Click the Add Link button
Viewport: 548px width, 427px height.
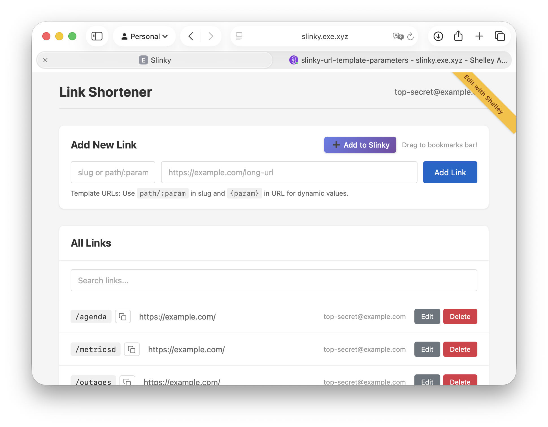click(450, 172)
